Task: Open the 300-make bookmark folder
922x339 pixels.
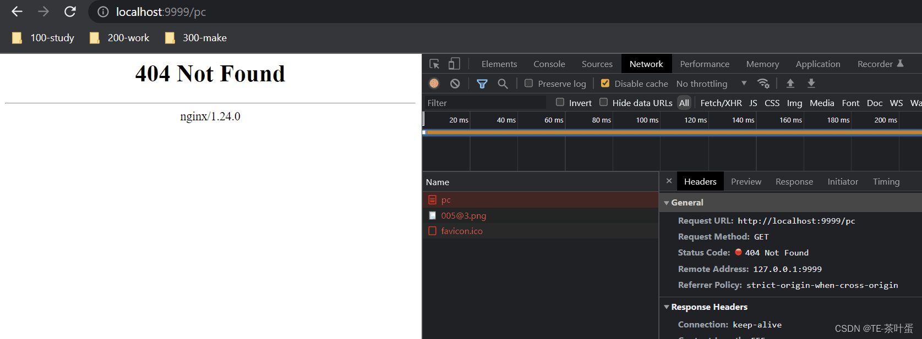Action: coord(196,38)
